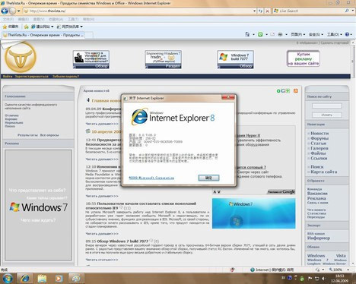Open the Engineering Windows 7 msdn banner
This screenshot has height=284, width=356.
pos(164,59)
